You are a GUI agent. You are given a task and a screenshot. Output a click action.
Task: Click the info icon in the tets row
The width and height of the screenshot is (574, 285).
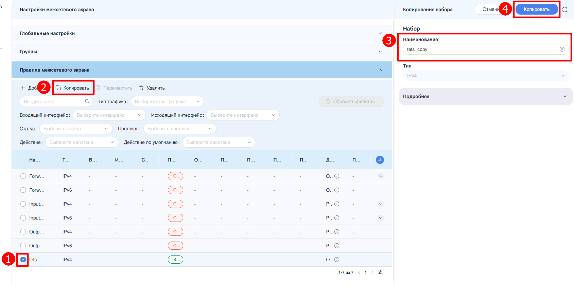coord(337,260)
